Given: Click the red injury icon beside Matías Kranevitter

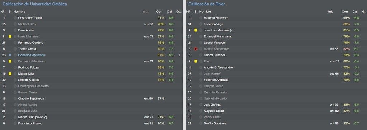Looking at the screenshot, I should (196, 49).
